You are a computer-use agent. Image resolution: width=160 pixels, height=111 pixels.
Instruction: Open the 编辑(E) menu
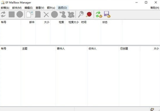pyautogui.click(x=29, y=8)
